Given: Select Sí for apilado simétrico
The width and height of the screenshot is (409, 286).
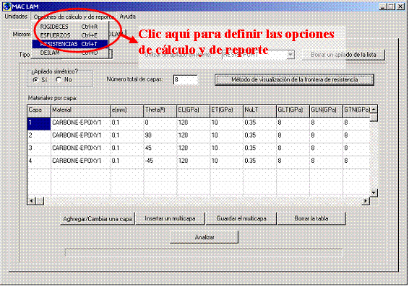Looking at the screenshot, I should (40, 80).
